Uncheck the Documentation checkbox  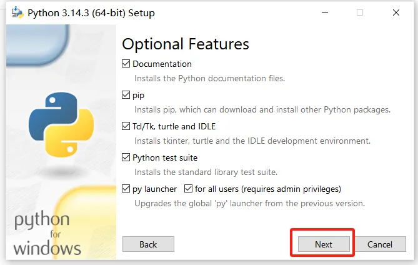(x=127, y=64)
